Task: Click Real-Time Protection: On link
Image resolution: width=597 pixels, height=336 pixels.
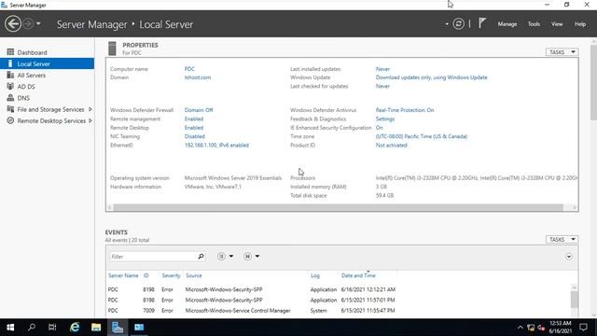Action: click(x=405, y=110)
